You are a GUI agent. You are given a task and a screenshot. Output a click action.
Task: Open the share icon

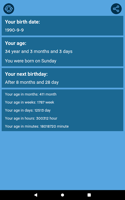pos(116,9)
